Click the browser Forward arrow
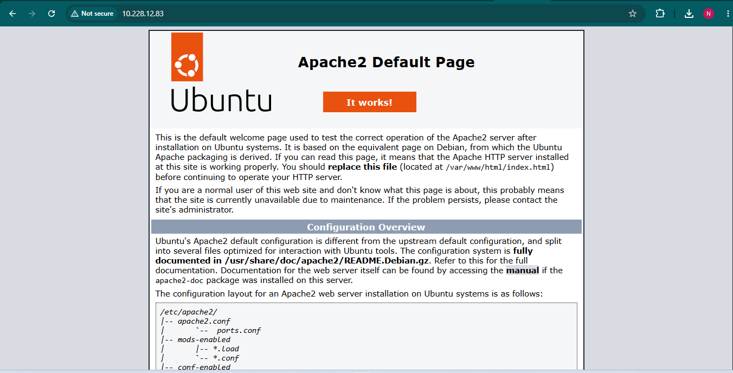Image resolution: width=733 pixels, height=373 pixels. pos(32,14)
